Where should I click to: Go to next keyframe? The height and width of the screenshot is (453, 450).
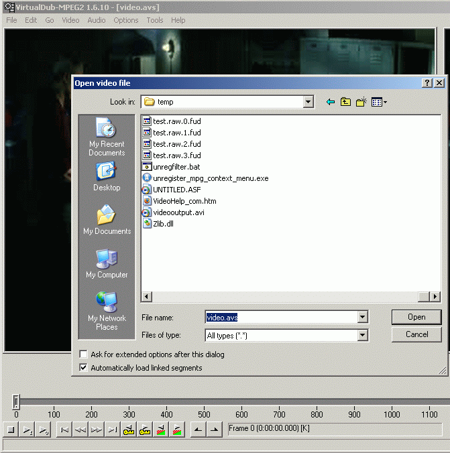(145, 430)
